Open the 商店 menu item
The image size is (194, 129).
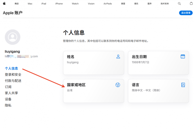pos(16,4)
